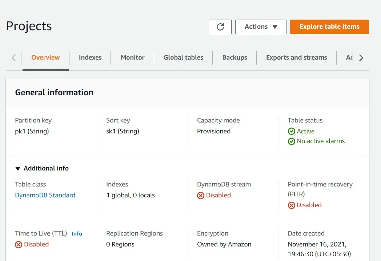The height and width of the screenshot is (261, 381).
Task: Click the Provisioned capacity mode link
Action: tap(214, 132)
